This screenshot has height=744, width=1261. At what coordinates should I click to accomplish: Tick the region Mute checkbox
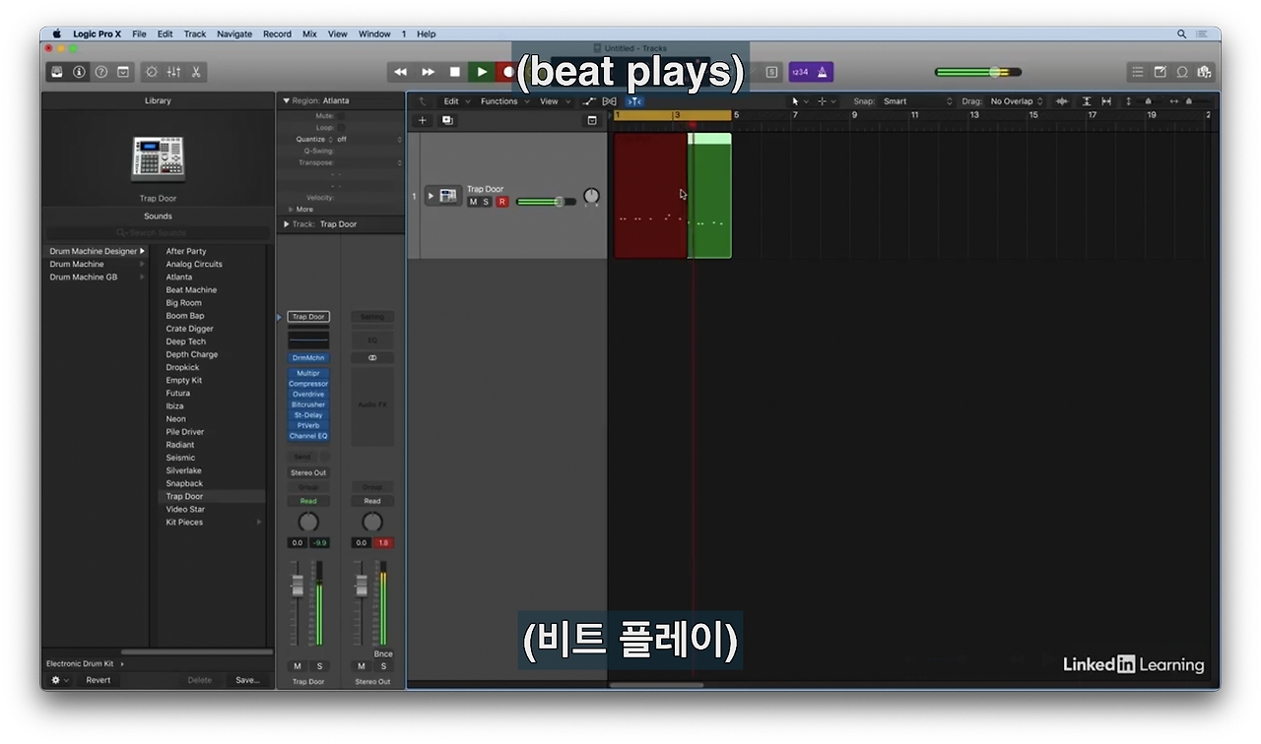click(x=341, y=115)
